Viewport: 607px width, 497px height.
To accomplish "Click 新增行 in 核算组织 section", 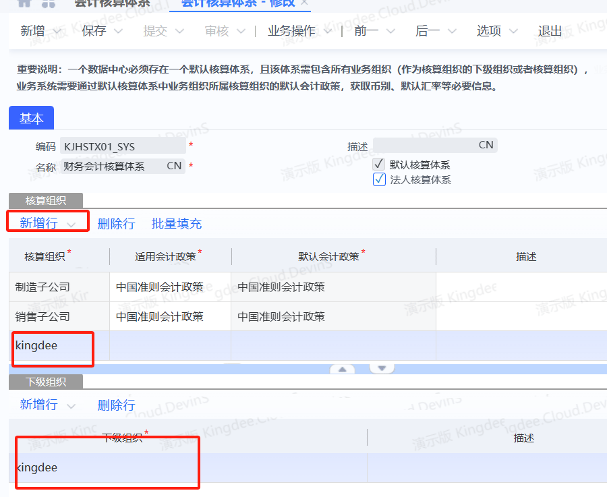I will (x=38, y=223).
